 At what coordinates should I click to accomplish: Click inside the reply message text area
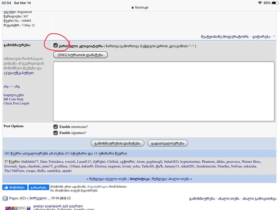tap(164, 91)
